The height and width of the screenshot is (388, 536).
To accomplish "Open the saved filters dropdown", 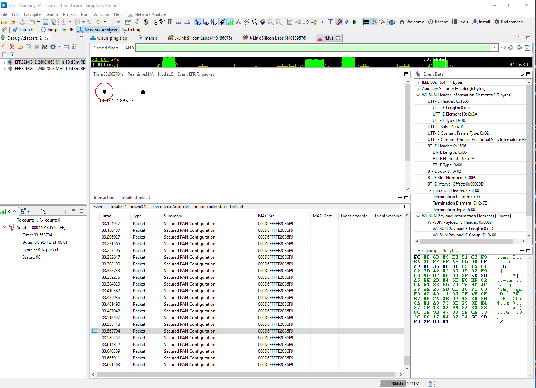I will tap(107, 48).
